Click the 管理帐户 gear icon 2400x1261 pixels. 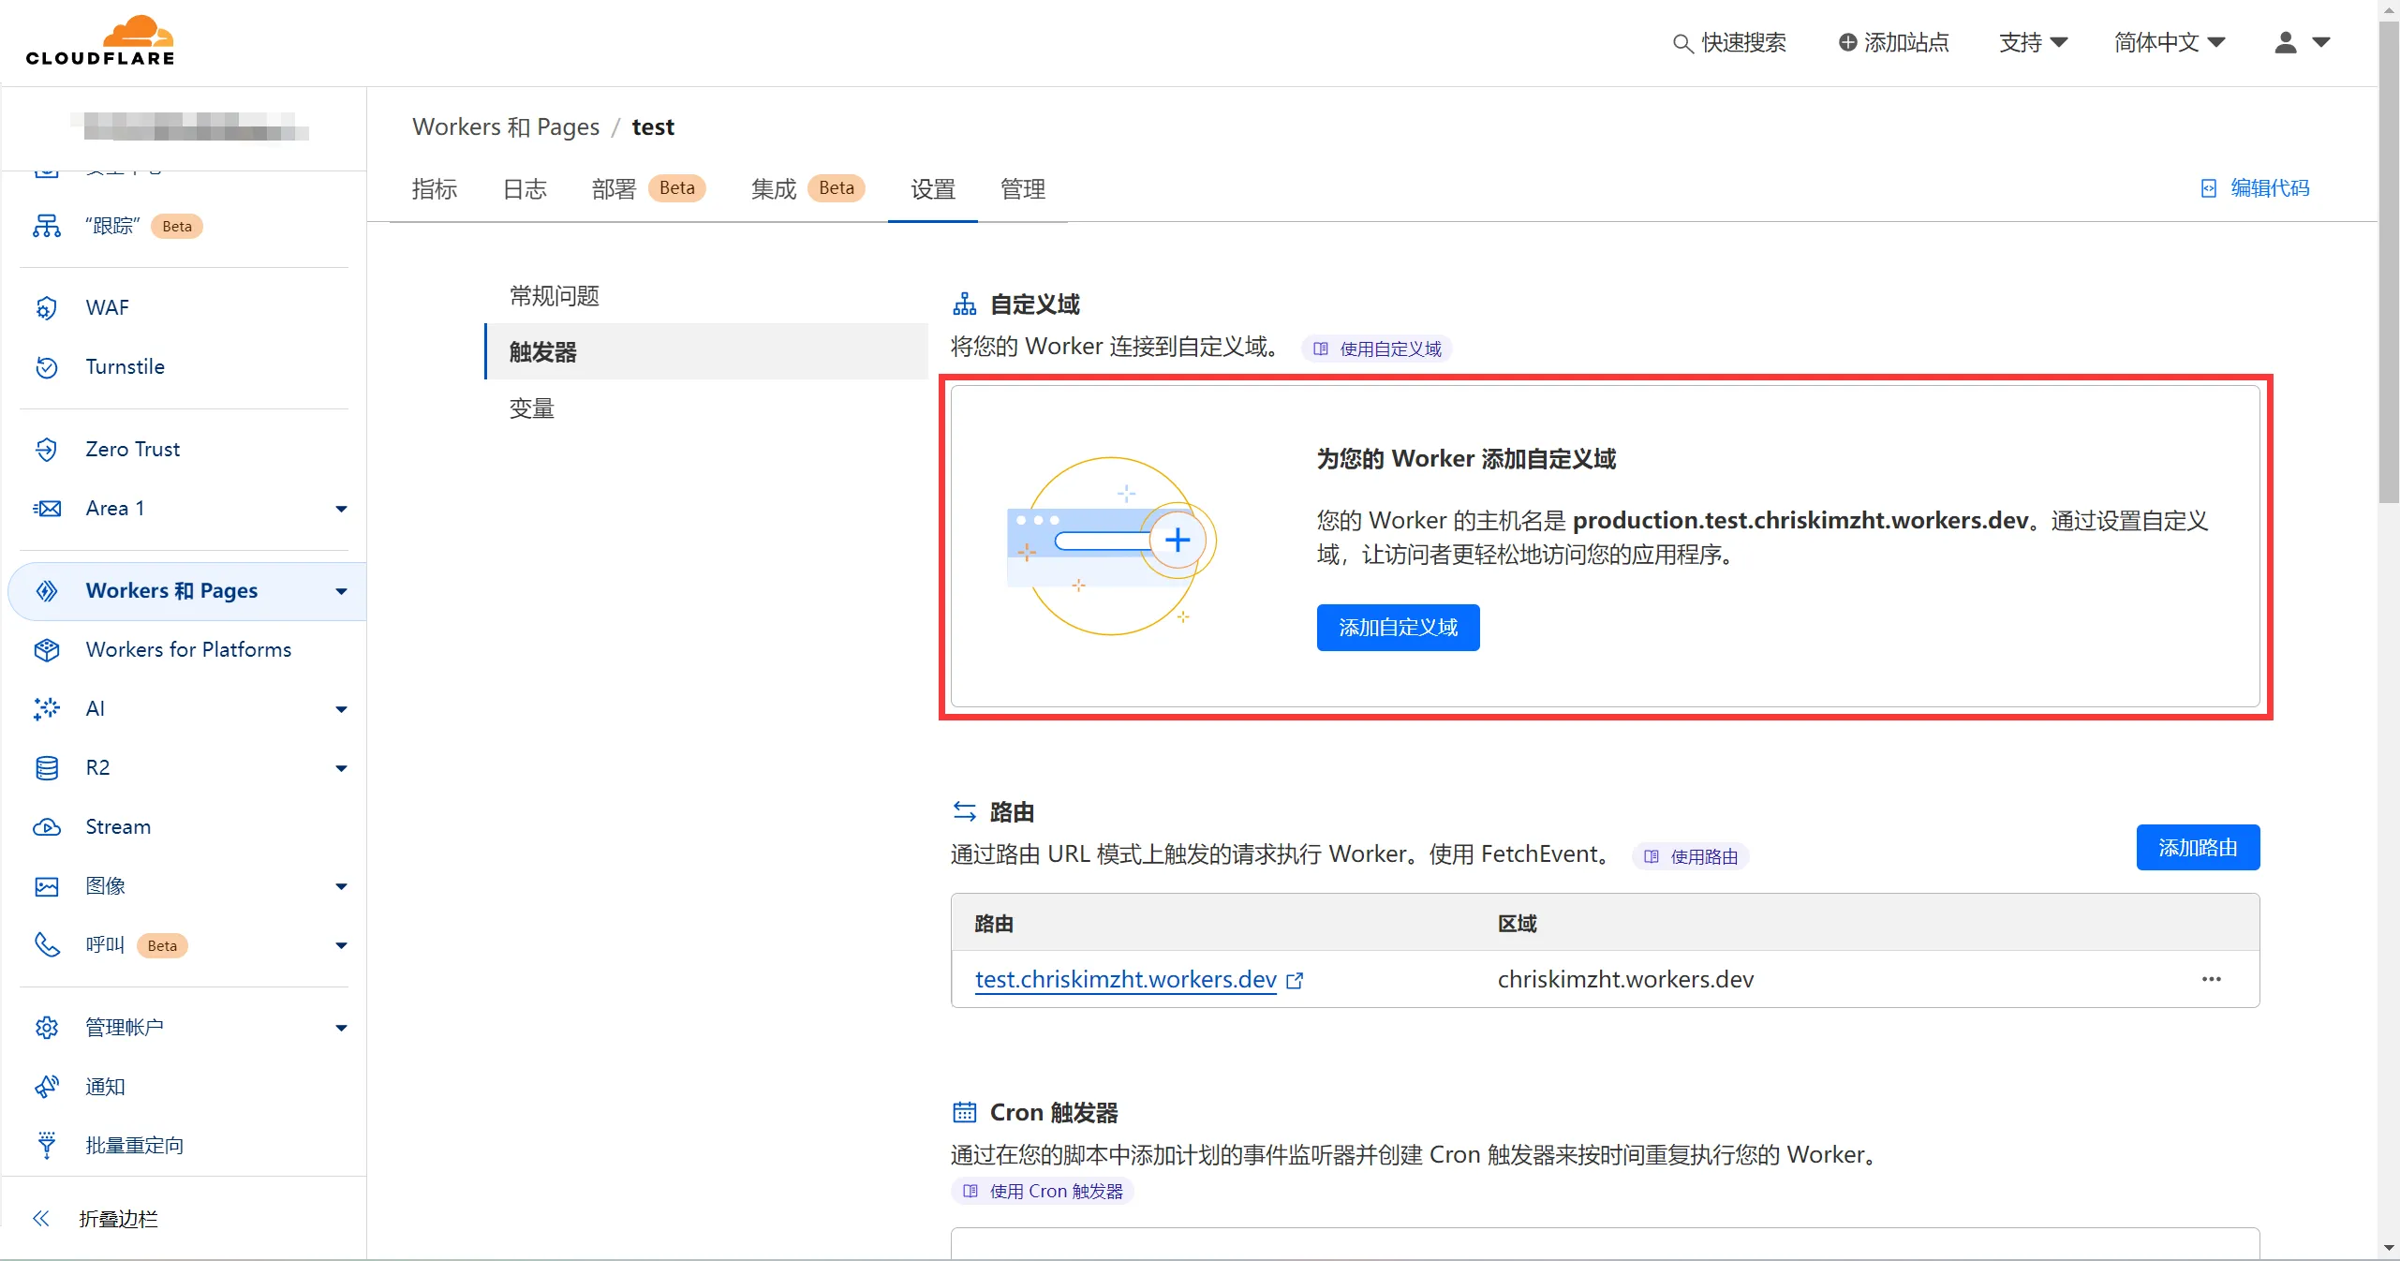46,1027
